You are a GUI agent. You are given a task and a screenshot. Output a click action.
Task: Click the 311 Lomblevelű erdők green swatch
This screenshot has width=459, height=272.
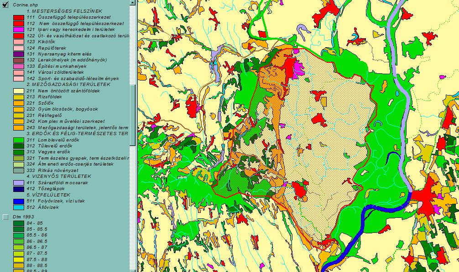click(x=18, y=140)
